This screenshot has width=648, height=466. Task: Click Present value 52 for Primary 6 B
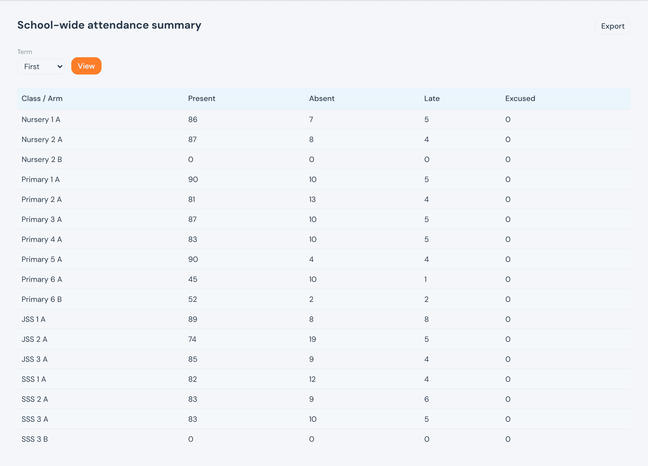click(x=193, y=299)
